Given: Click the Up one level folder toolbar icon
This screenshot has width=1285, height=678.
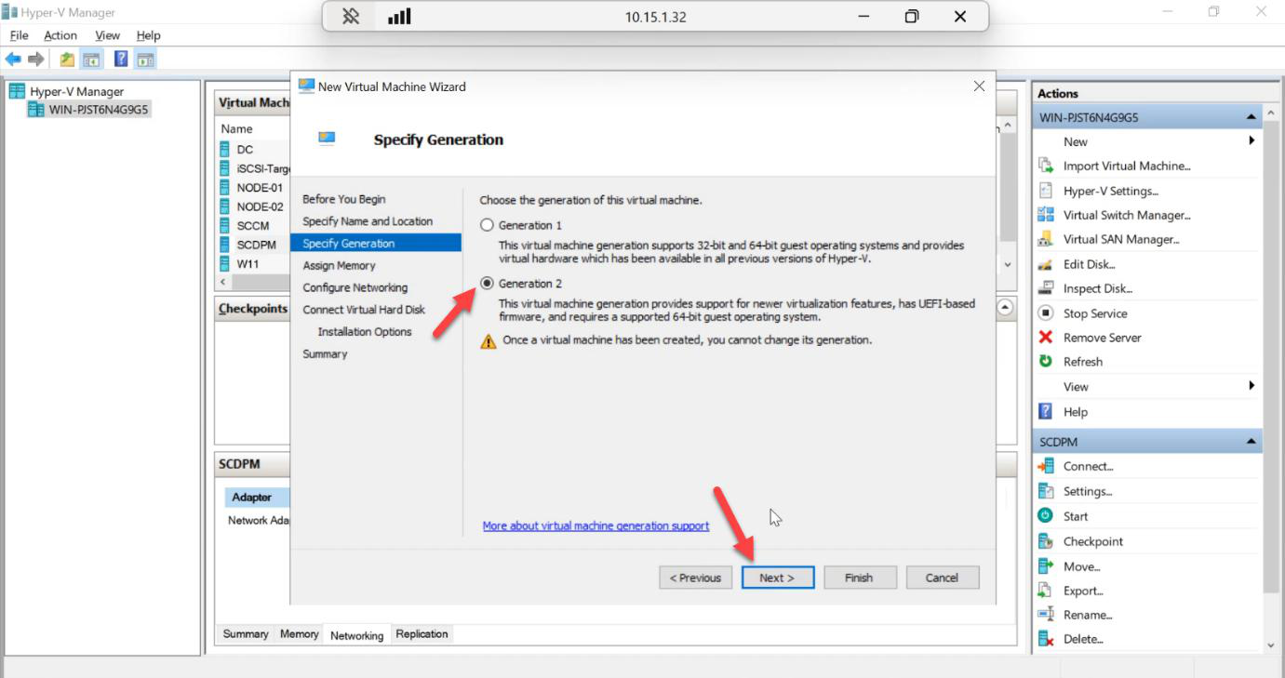Looking at the screenshot, I should 67,60.
